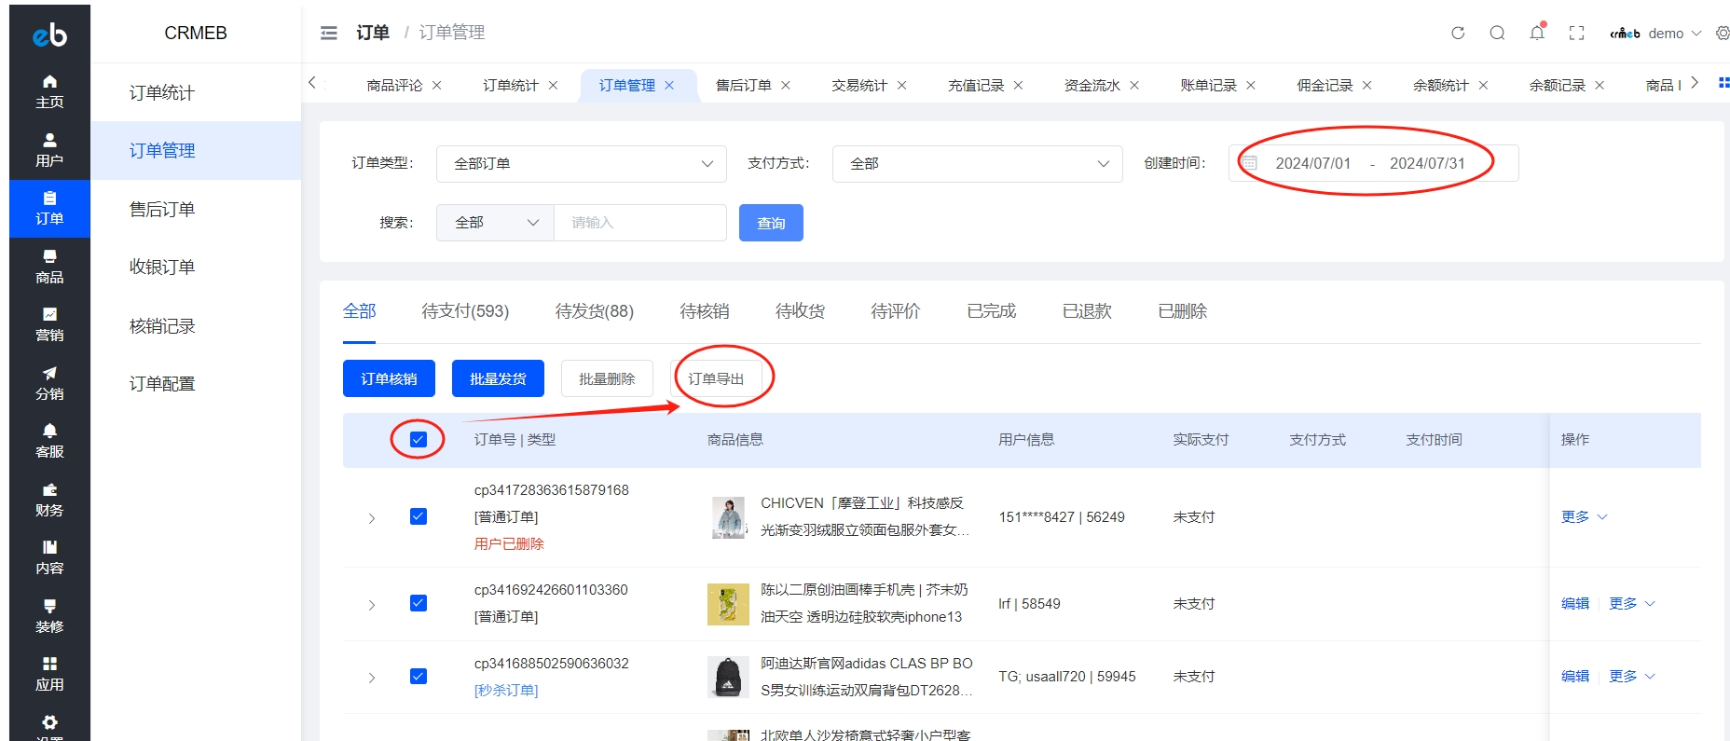Image resolution: width=1730 pixels, height=741 pixels.
Task: Switch to 已完成 status tab
Action: [991, 310]
